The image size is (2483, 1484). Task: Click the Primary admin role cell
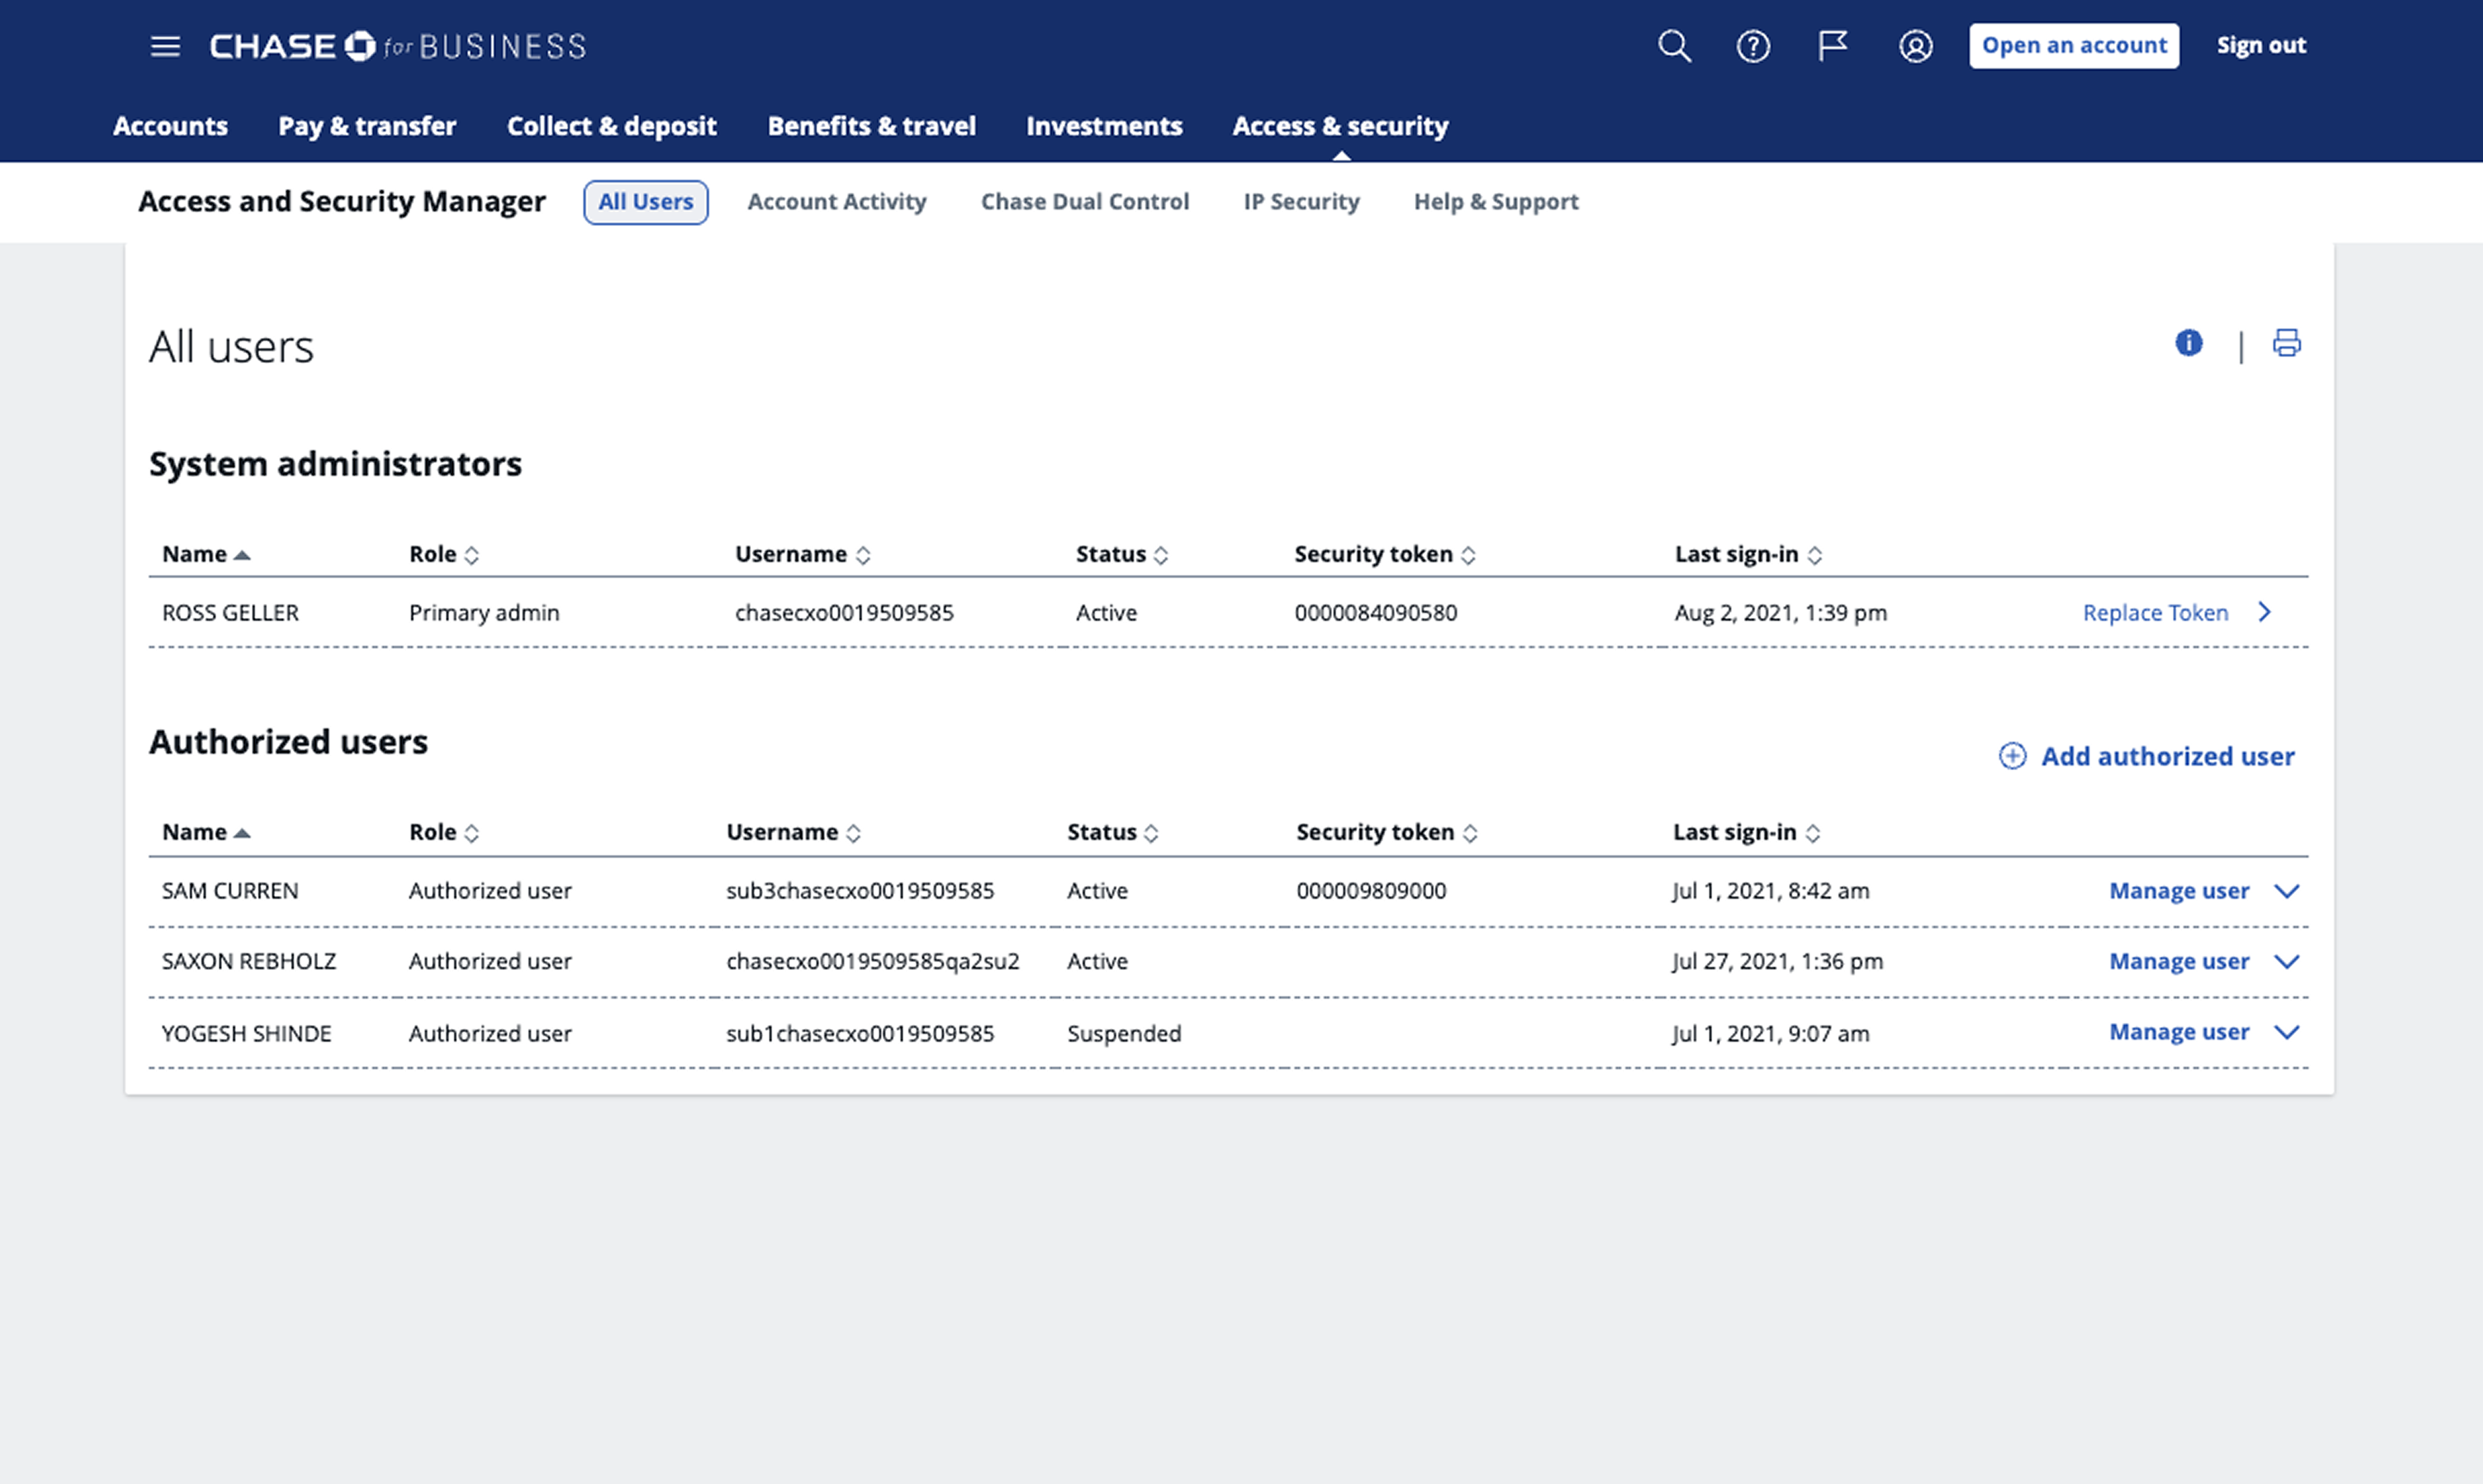click(484, 613)
